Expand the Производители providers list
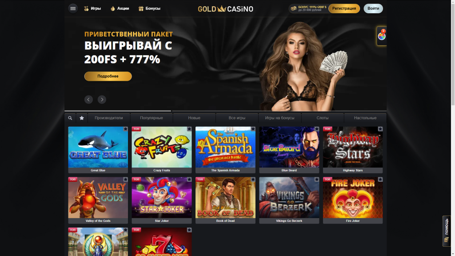This screenshot has width=455, height=256. pos(109,118)
